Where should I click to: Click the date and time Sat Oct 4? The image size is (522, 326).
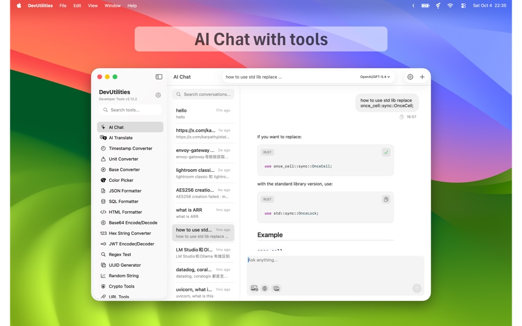click(490, 5)
